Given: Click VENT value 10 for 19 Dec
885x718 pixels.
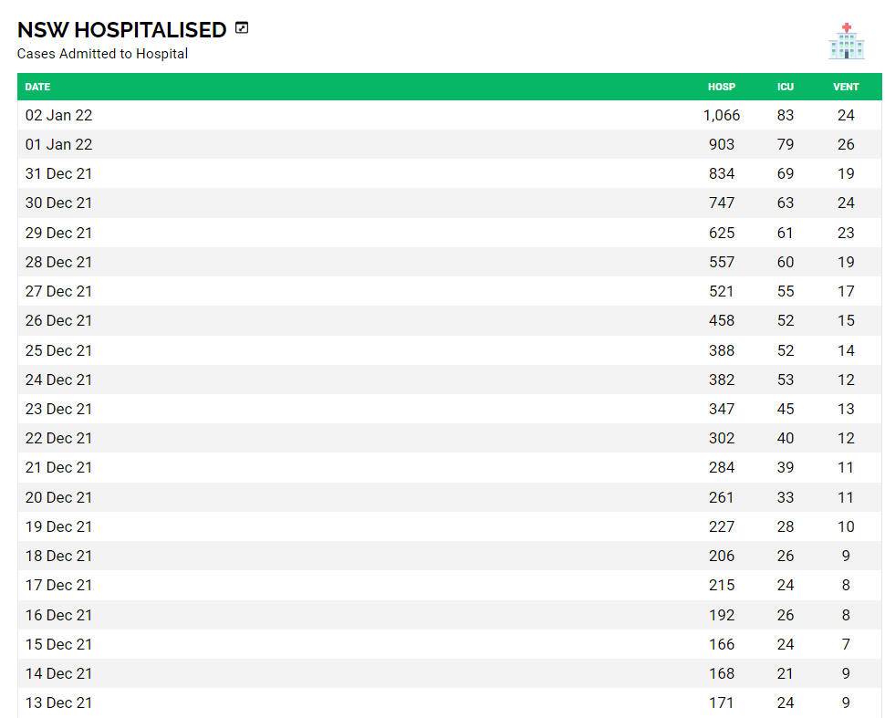Looking at the screenshot, I should pyautogui.click(x=846, y=526).
